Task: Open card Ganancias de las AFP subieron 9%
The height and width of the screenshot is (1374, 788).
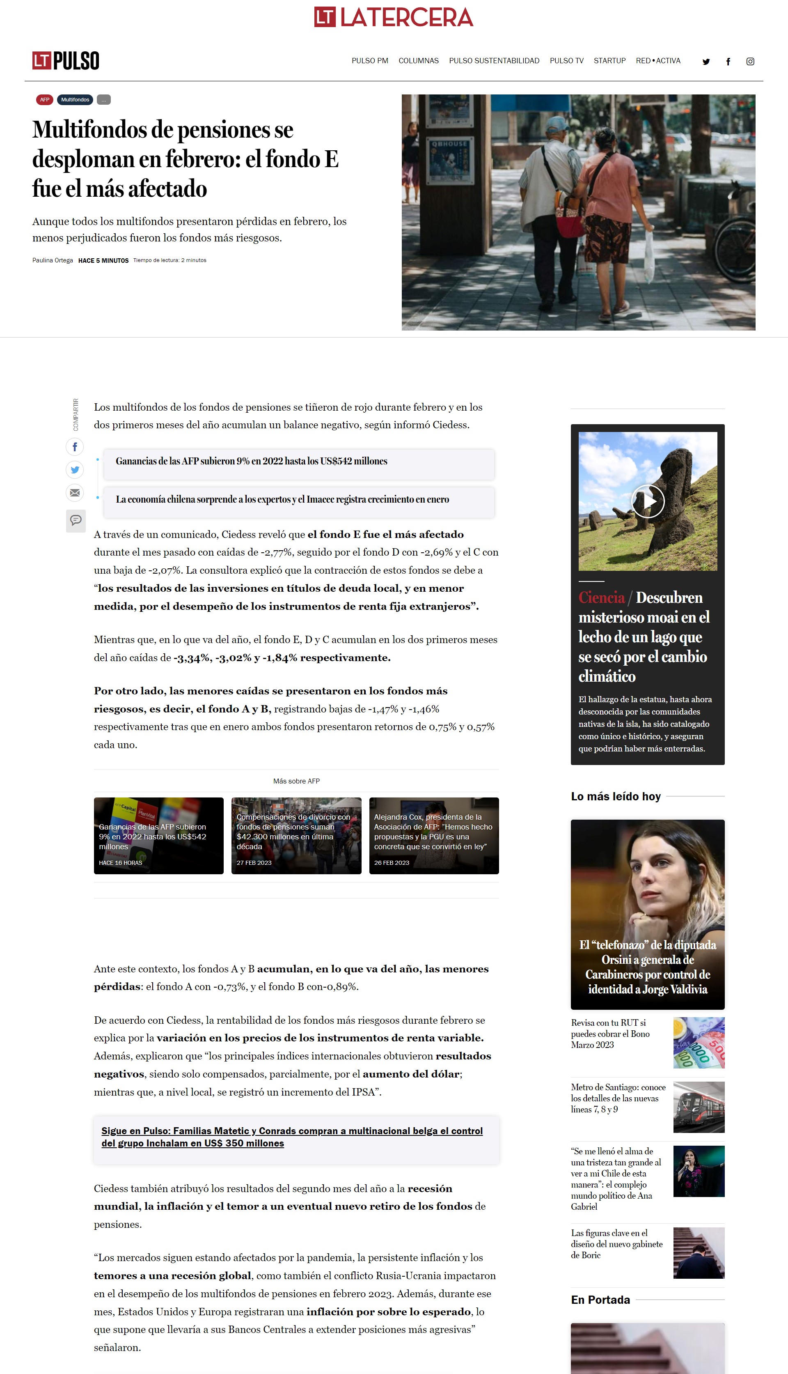Action: pos(158,835)
